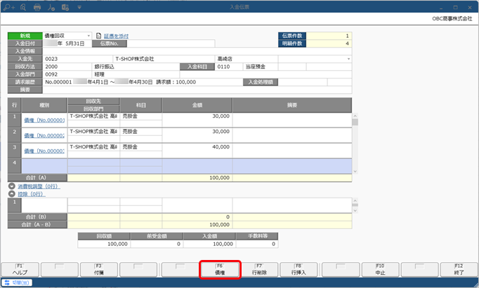Click the scroll-down arrow of detail grid
The width and height of the screenshot is (479, 288).
pyautogui.click(x=355, y=172)
